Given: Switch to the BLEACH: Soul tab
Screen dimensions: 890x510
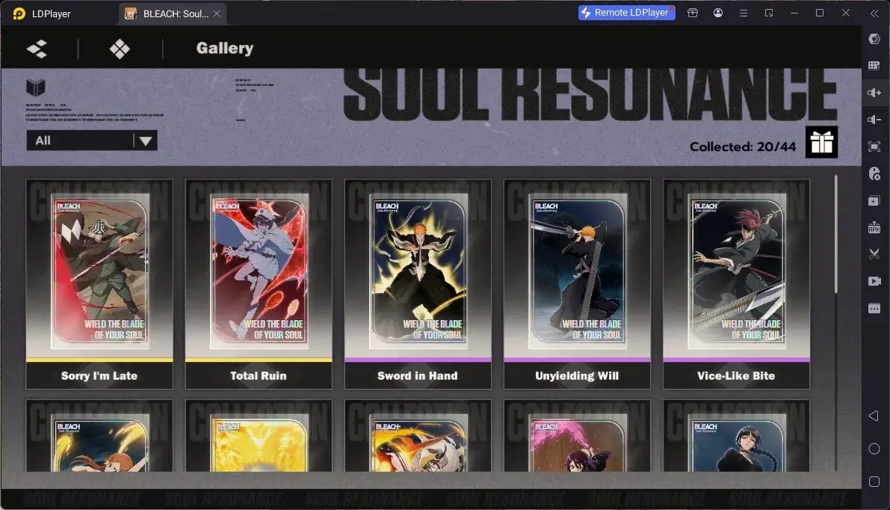Looking at the screenshot, I should [172, 13].
